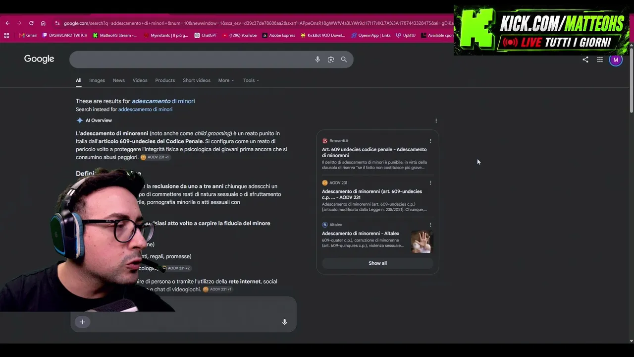Reload the current page
This screenshot has height=357, width=634.
(x=31, y=23)
